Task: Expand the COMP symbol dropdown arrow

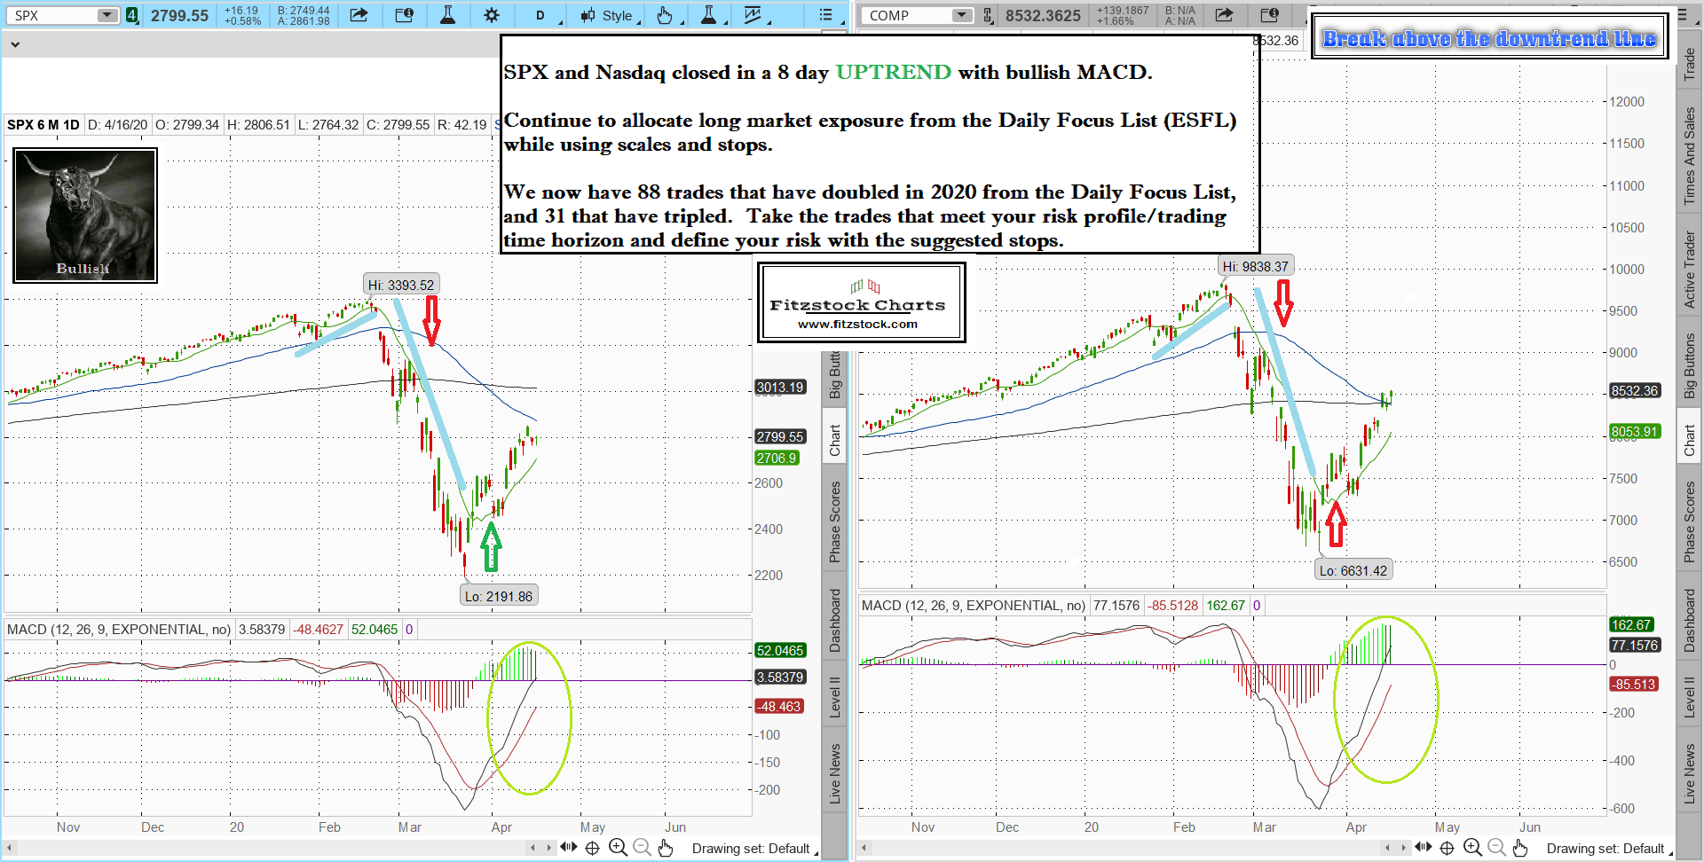Action: pyautogui.click(x=961, y=15)
